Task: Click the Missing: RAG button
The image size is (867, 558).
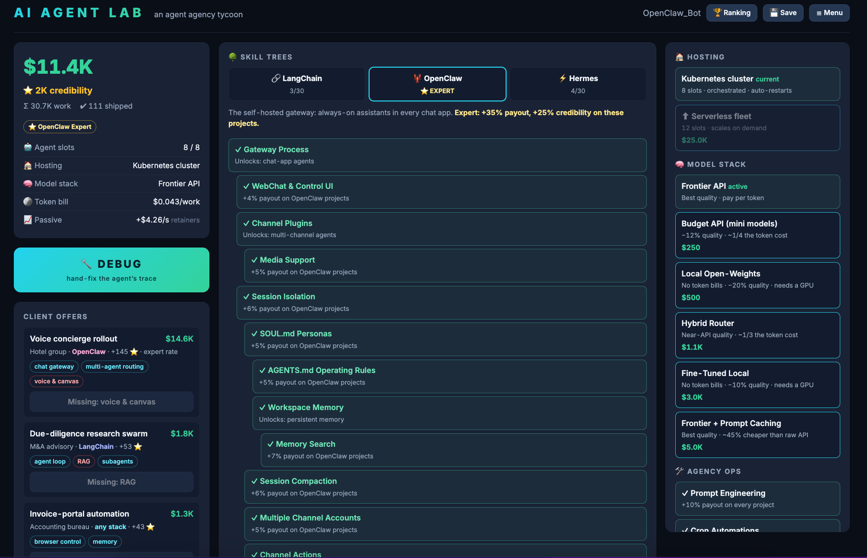Action: click(x=111, y=482)
